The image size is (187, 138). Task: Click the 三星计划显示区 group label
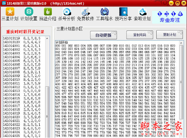[x=70, y=29]
